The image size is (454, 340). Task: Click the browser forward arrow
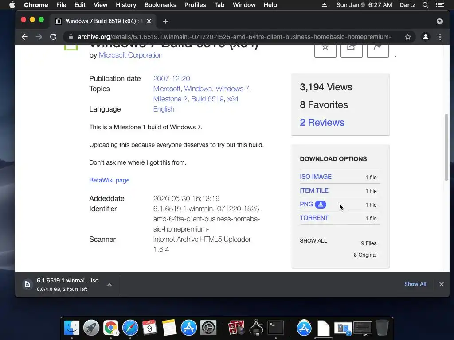point(39,37)
